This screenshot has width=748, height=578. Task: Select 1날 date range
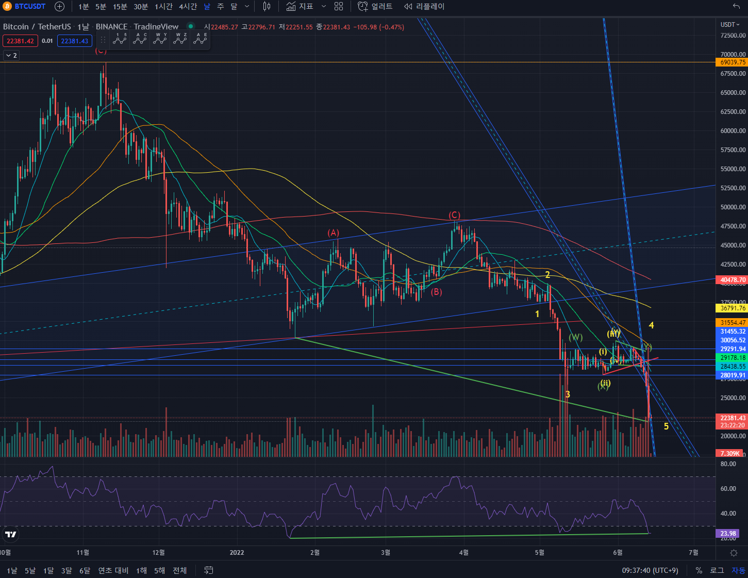point(12,570)
